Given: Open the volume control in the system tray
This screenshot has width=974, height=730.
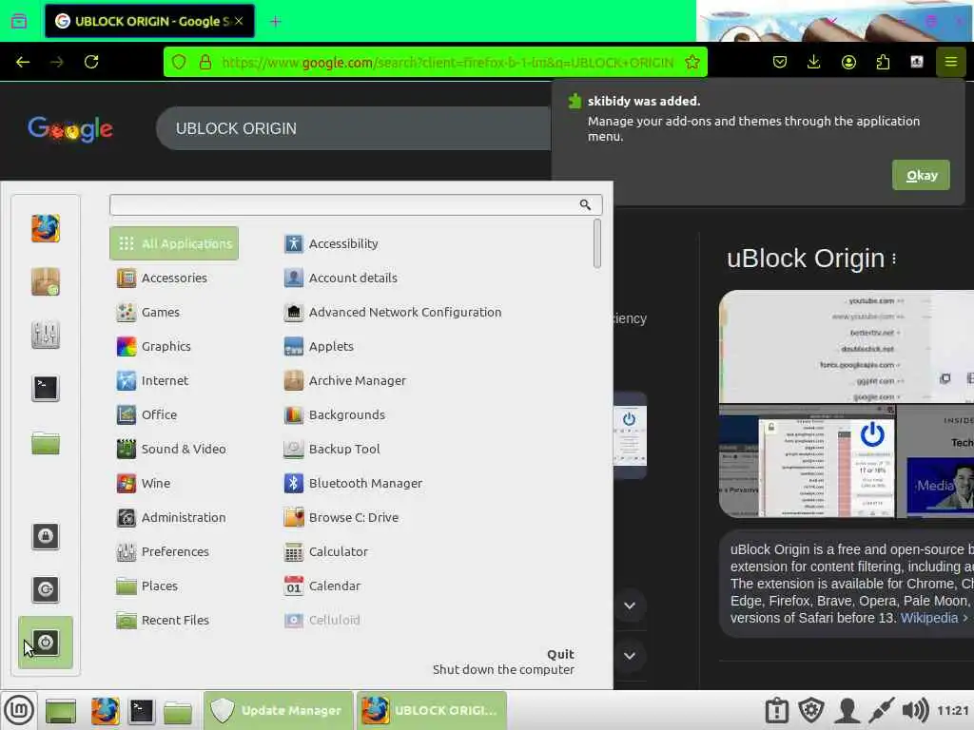Looking at the screenshot, I should 915,710.
